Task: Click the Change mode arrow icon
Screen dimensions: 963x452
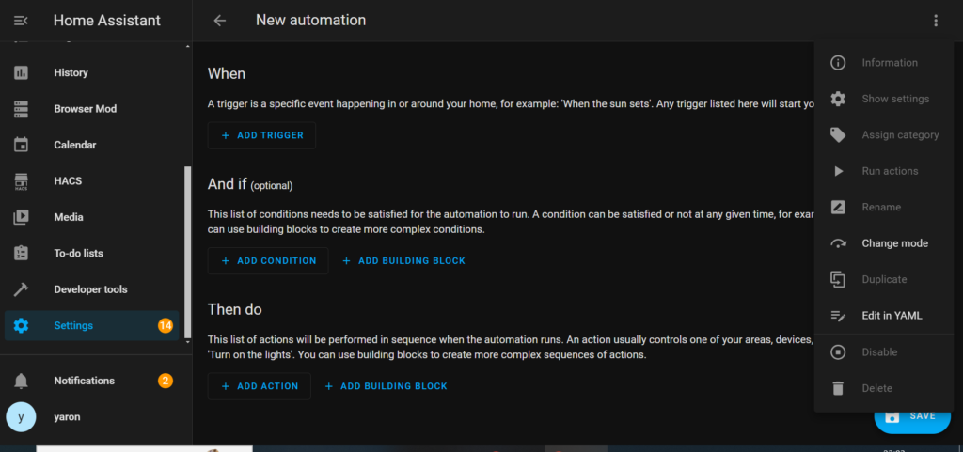Action: pos(838,243)
